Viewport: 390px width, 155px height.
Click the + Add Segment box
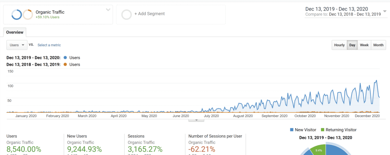(171, 15)
